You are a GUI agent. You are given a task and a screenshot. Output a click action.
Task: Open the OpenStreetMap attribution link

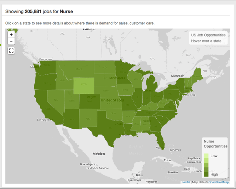point(218,182)
